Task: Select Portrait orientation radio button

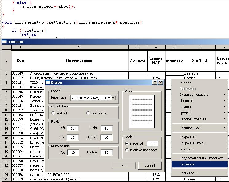Action: point(53,113)
